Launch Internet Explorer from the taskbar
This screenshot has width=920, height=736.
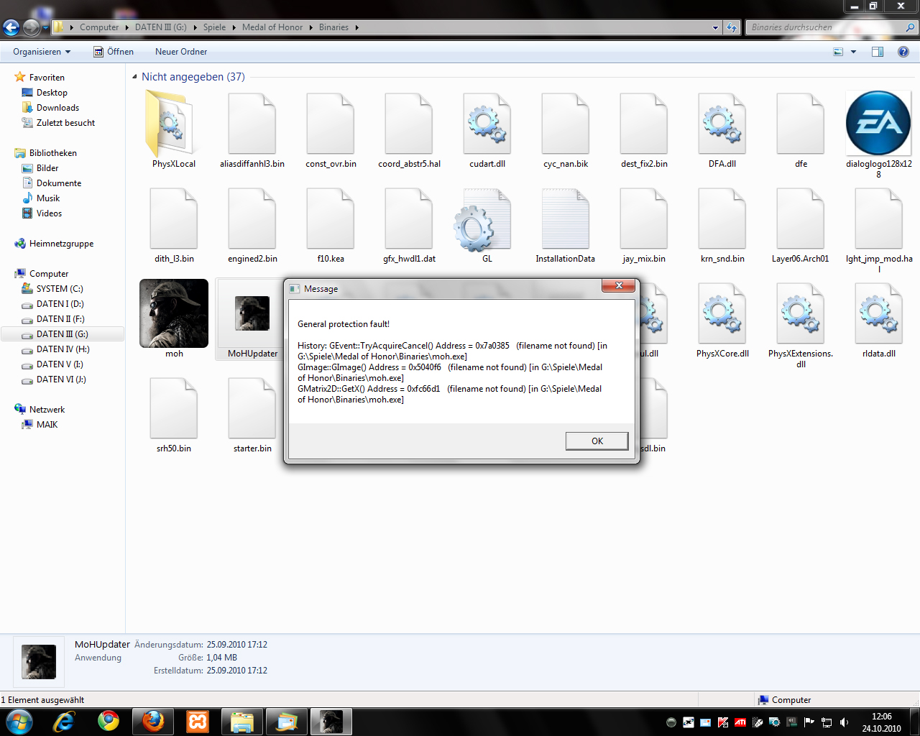click(x=64, y=721)
